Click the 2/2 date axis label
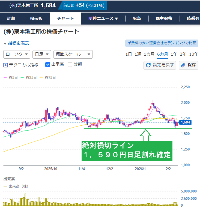200x208 pixels. click(168, 169)
